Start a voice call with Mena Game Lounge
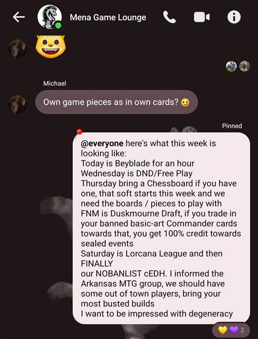The height and width of the screenshot is (339, 258). 169,17
